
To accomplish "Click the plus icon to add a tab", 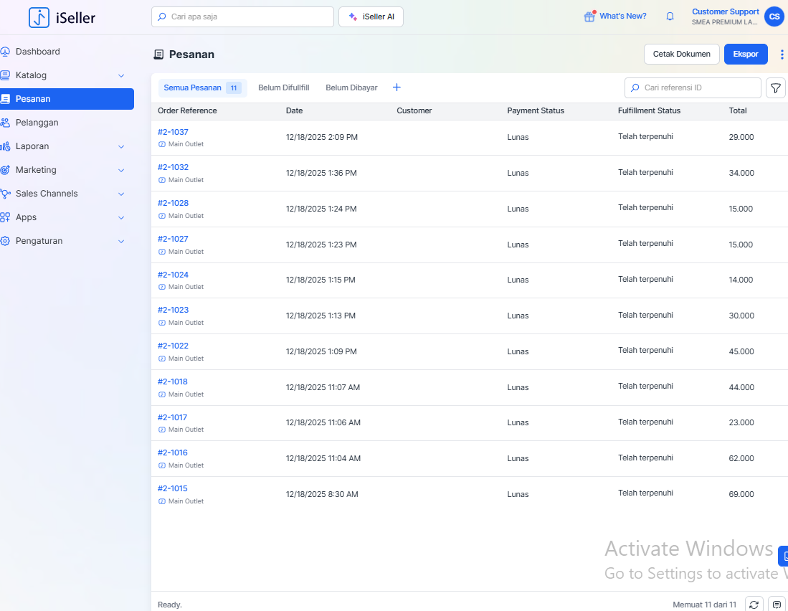I will (397, 87).
